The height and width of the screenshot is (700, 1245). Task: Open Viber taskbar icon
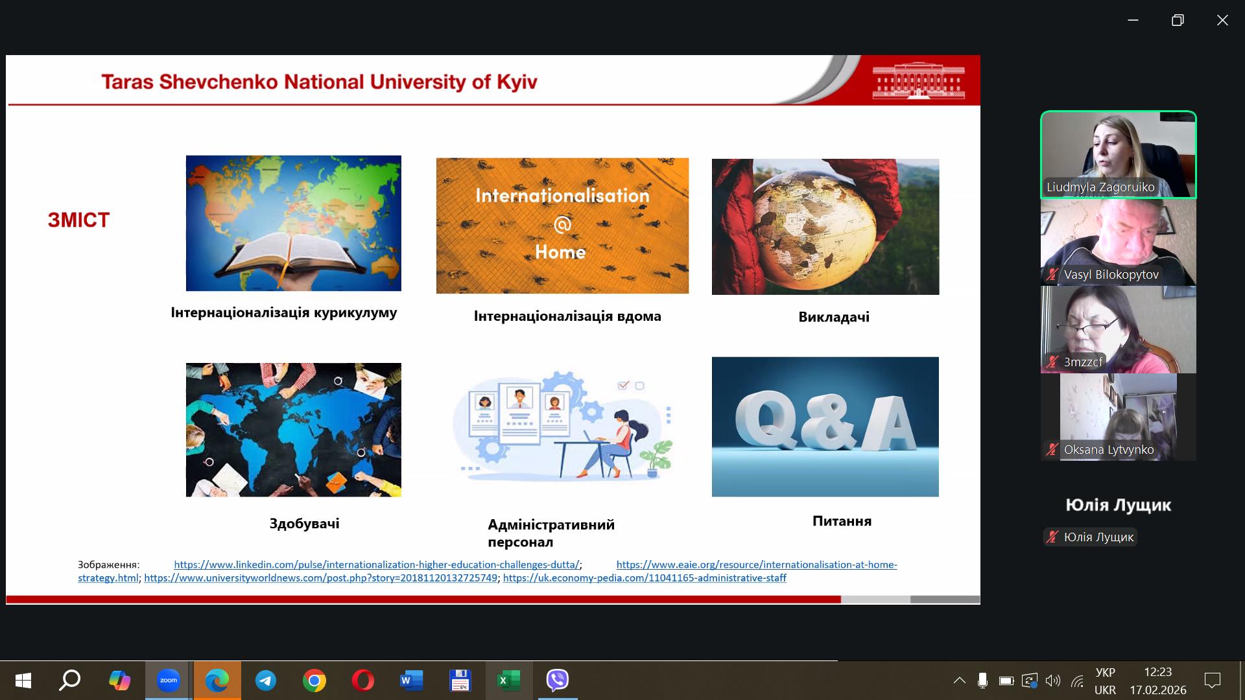tap(557, 680)
